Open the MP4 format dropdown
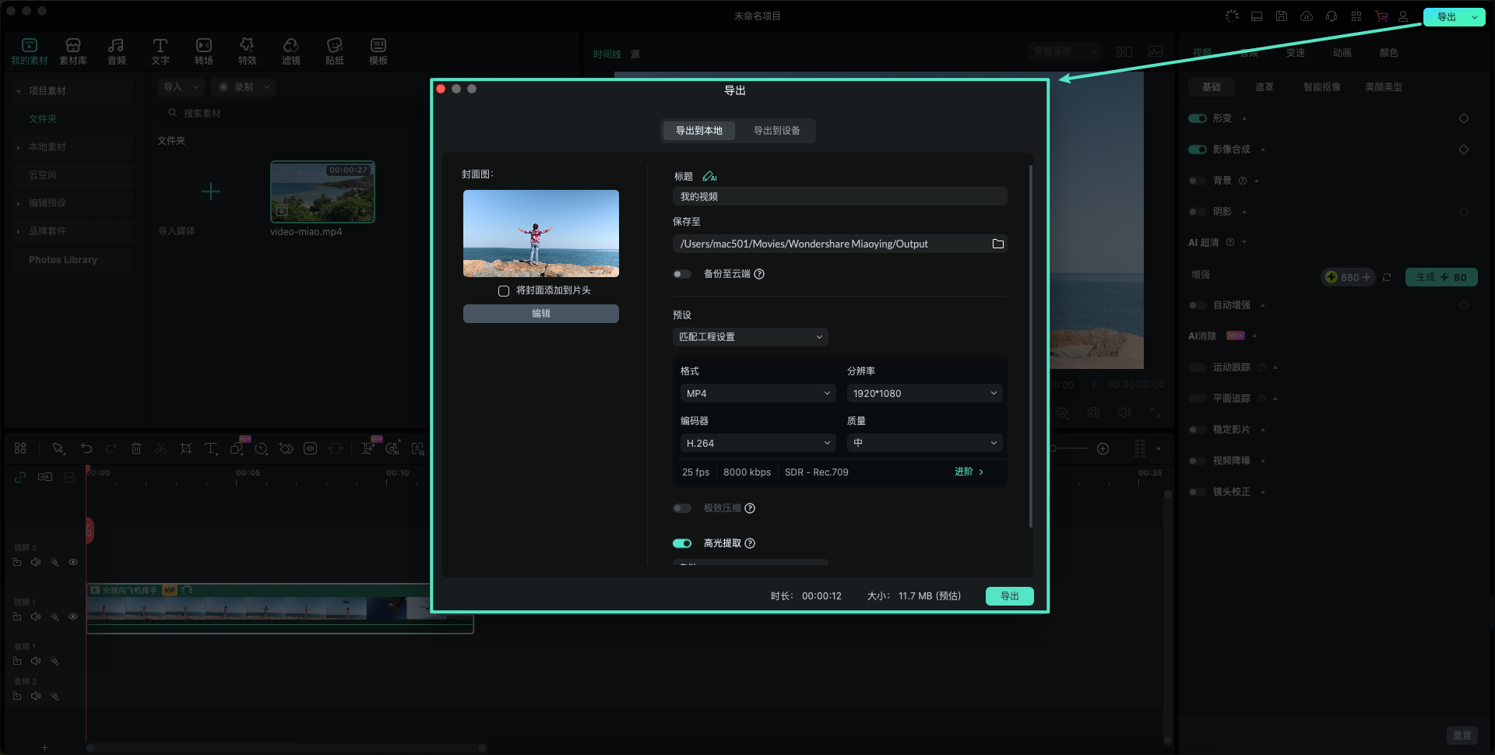Screen dimensions: 1495x755 pyautogui.click(x=758, y=393)
